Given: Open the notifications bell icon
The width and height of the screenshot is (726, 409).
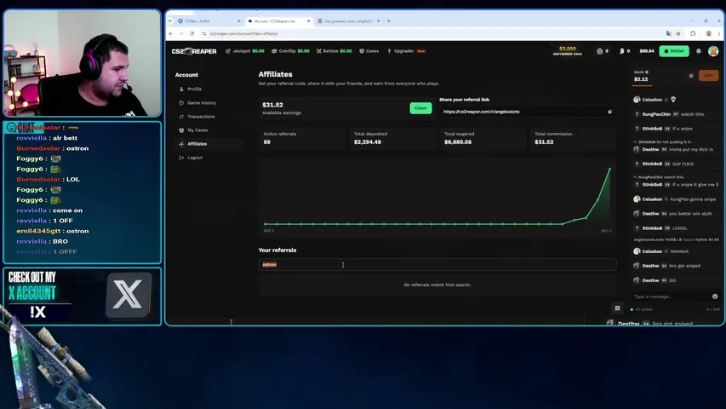Looking at the screenshot, I should 699,51.
